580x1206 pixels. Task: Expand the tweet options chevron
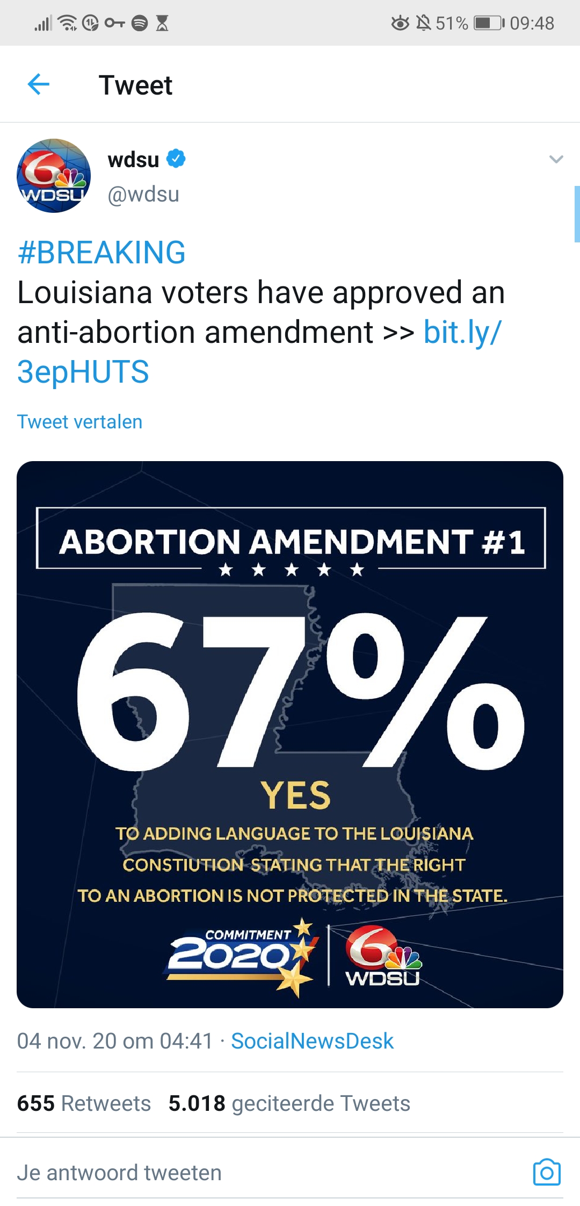[x=556, y=159]
